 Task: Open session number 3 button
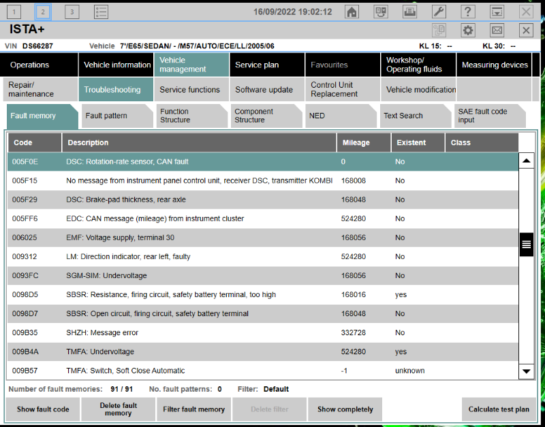72,12
